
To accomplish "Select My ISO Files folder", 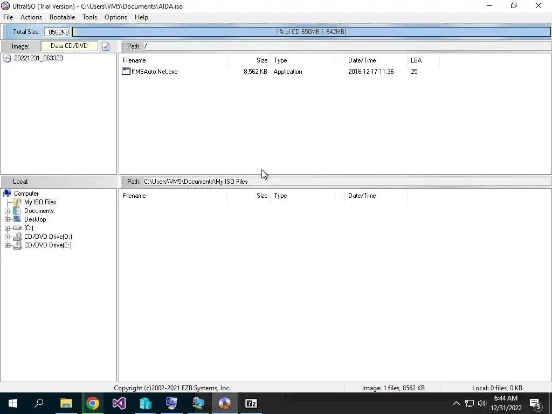I will (40, 202).
